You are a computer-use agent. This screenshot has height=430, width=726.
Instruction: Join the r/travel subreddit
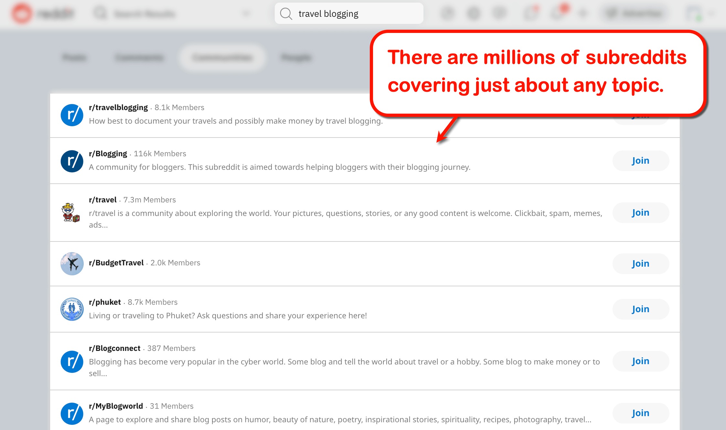click(641, 213)
